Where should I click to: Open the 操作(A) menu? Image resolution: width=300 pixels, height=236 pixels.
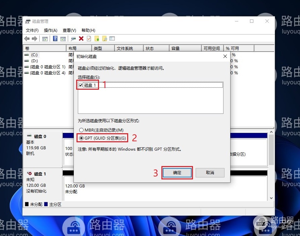51,30
